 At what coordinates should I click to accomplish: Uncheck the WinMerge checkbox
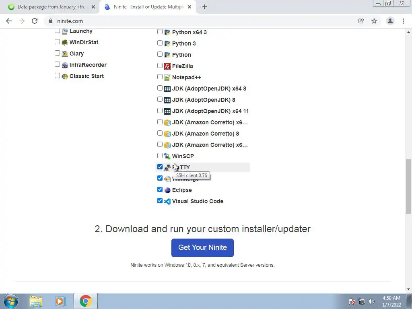click(x=160, y=178)
